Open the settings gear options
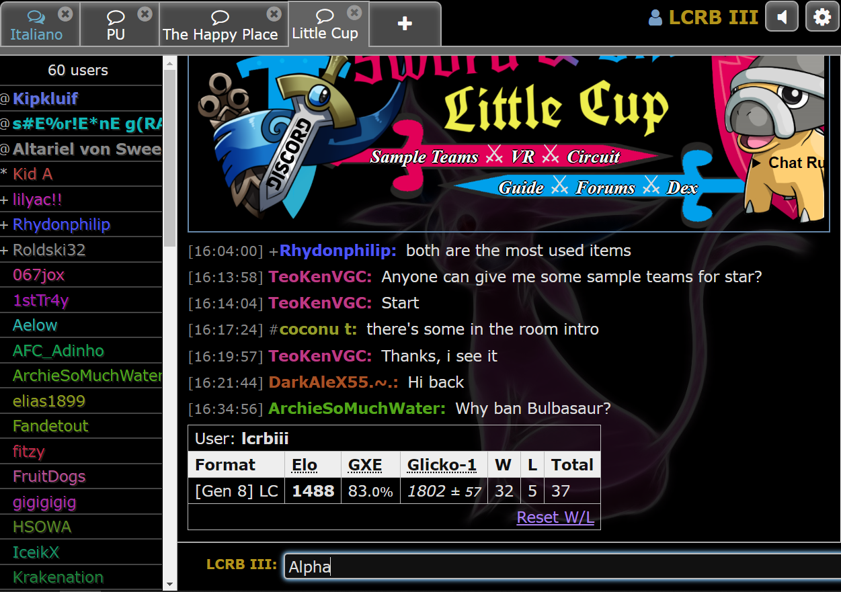The image size is (841, 592). coord(822,17)
